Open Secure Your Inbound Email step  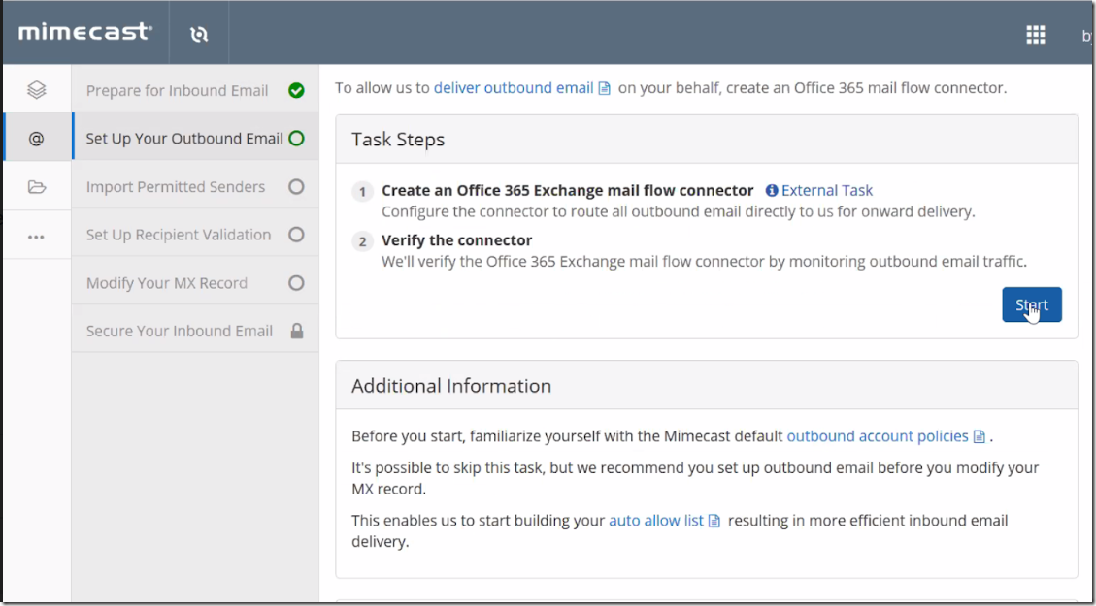(195, 331)
